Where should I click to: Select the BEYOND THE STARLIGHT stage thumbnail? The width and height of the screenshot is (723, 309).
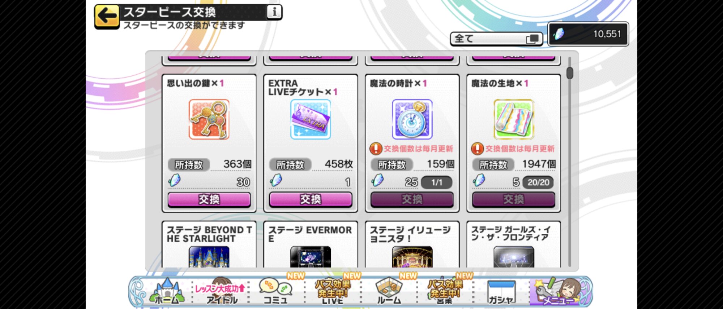click(x=209, y=257)
